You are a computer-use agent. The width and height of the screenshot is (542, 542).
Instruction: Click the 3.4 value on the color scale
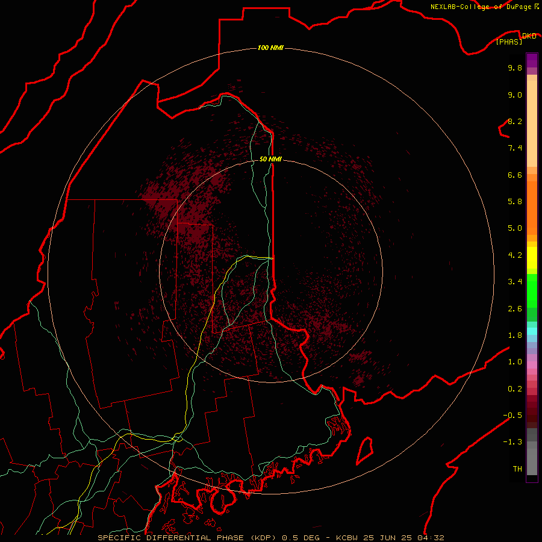pyautogui.click(x=515, y=282)
